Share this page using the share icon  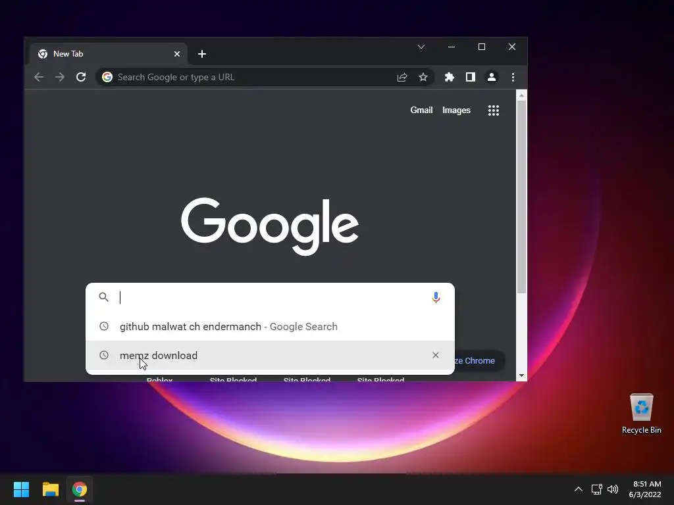pyautogui.click(x=402, y=78)
